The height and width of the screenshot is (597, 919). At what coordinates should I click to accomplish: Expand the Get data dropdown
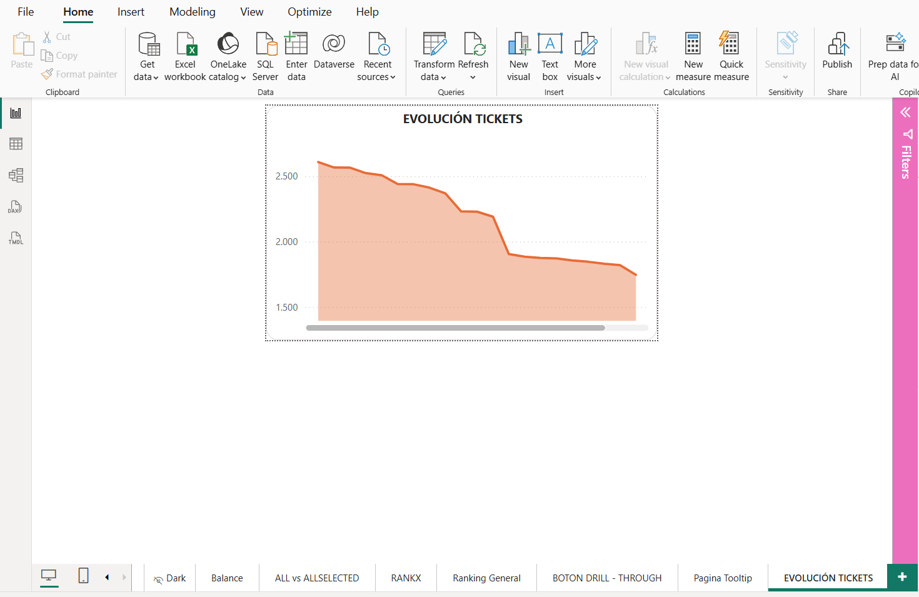146,77
